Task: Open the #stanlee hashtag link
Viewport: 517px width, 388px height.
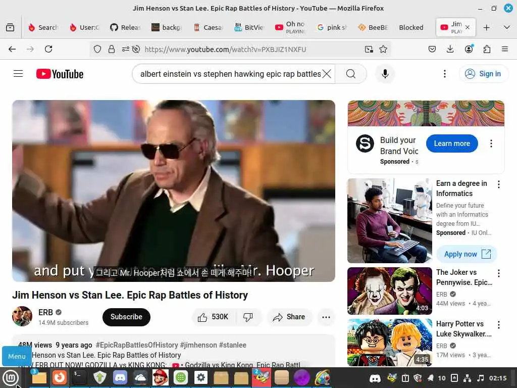Action: click(232, 345)
